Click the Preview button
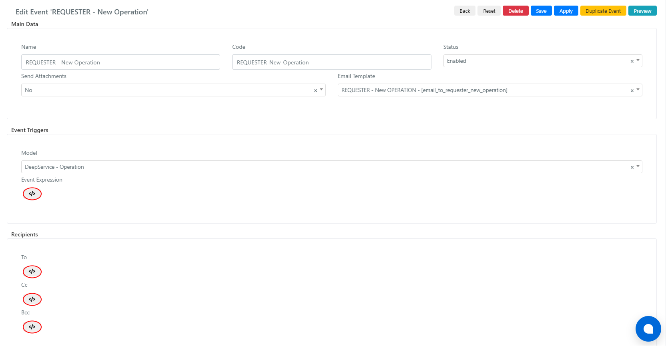The image size is (666, 346). (642, 11)
